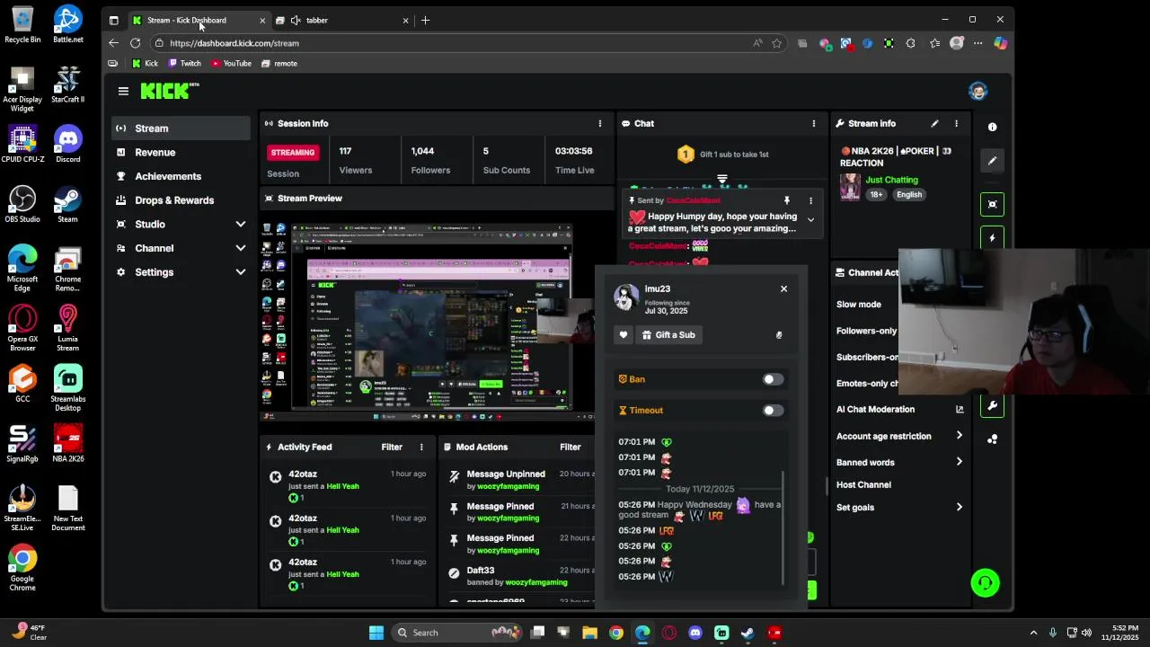
Task: Click the Just Chatting category link
Action: (891, 180)
